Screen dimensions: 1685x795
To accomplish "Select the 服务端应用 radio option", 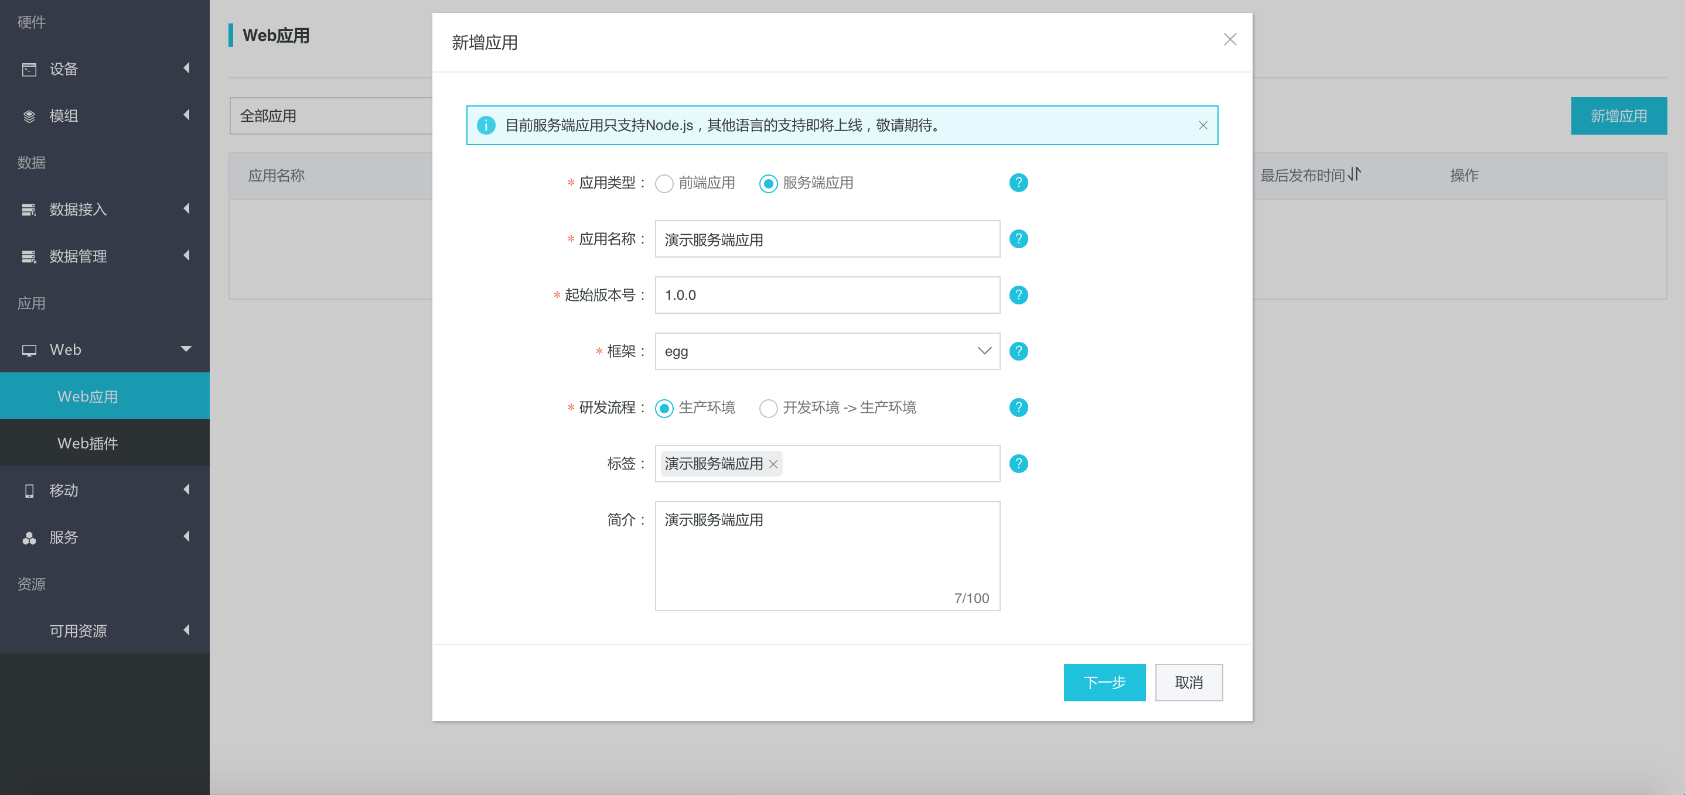I will point(768,184).
